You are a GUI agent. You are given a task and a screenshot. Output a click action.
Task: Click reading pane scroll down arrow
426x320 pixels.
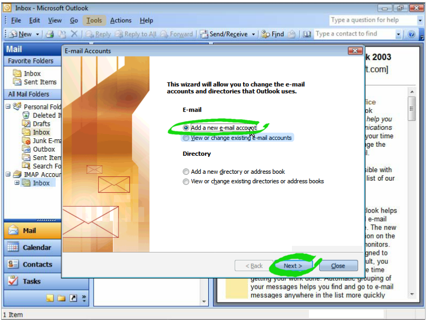412,295
